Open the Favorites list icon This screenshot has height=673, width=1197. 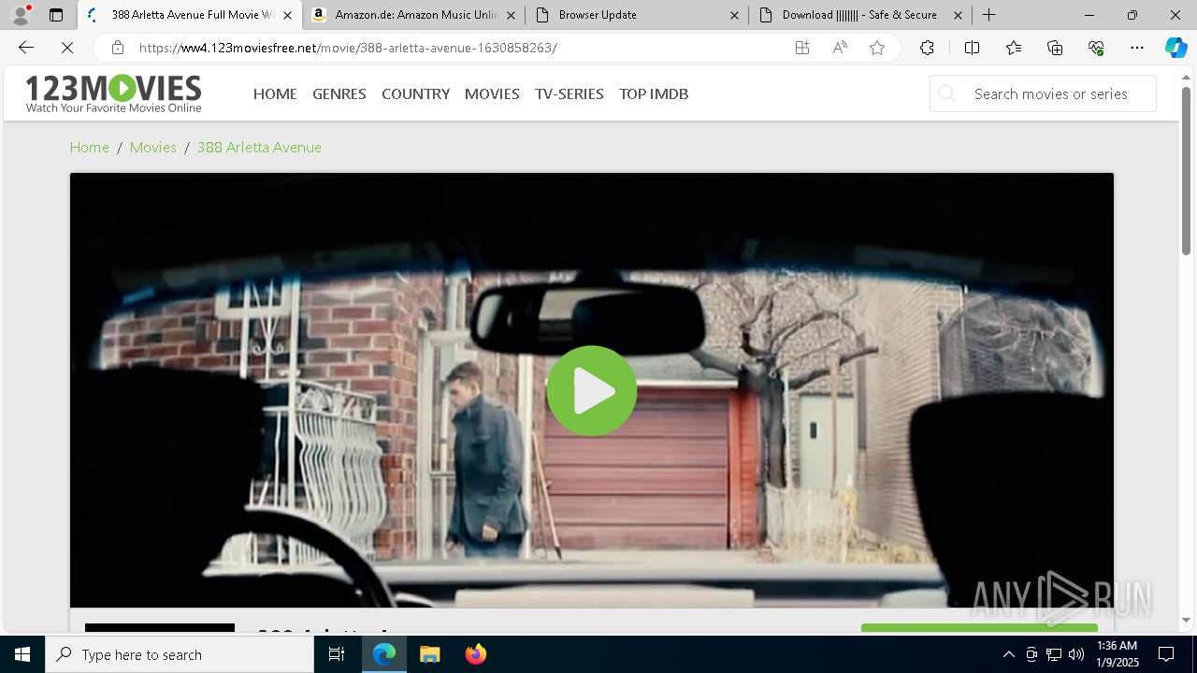(1014, 48)
